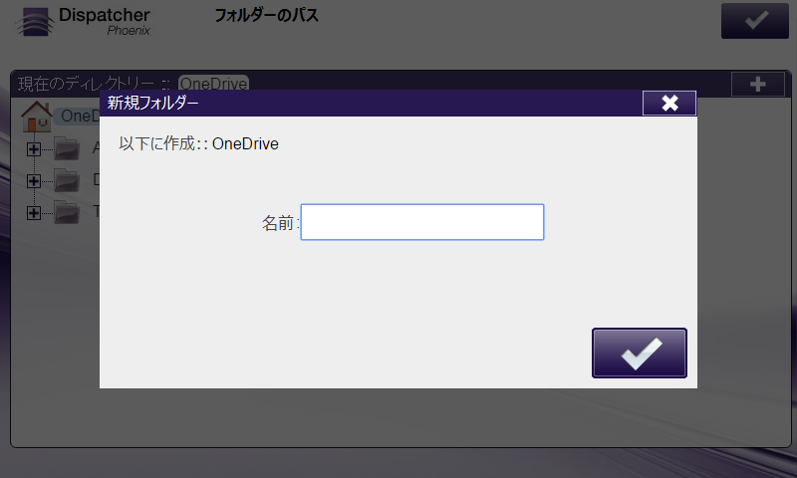The image size is (797, 478).
Task: Click the top-right checkmark confirm button
Action: [x=755, y=21]
